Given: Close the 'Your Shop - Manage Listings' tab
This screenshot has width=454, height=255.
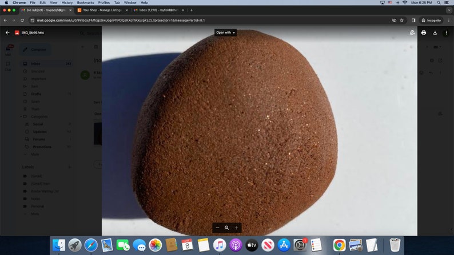Looking at the screenshot, I should 126,10.
